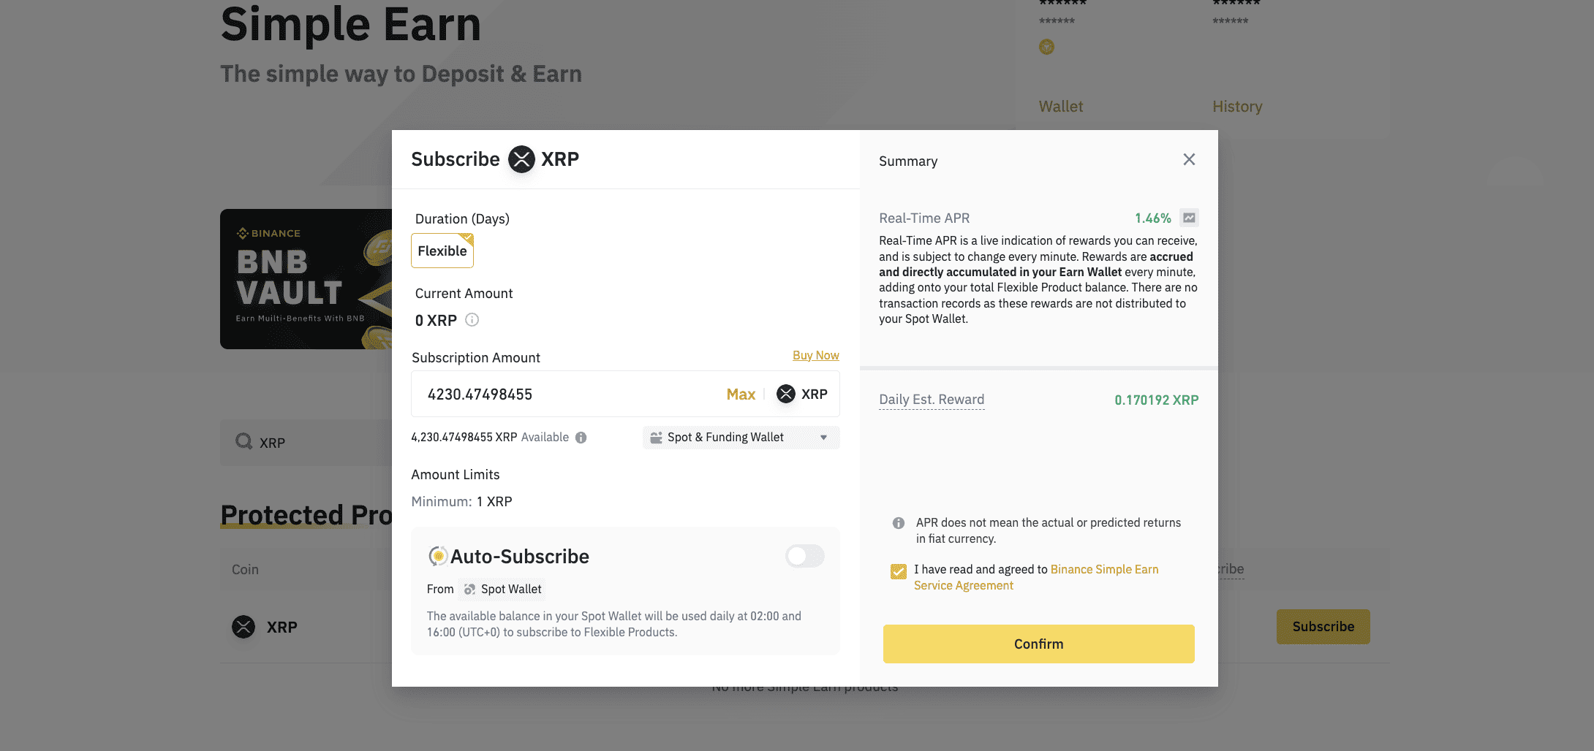Screen dimensions: 1594x751
Task: Click the XRP coin icon in header
Action: [x=521, y=159]
